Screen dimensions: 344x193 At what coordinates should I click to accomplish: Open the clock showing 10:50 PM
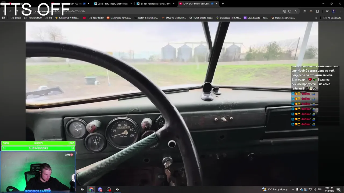[x=329, y=190]
